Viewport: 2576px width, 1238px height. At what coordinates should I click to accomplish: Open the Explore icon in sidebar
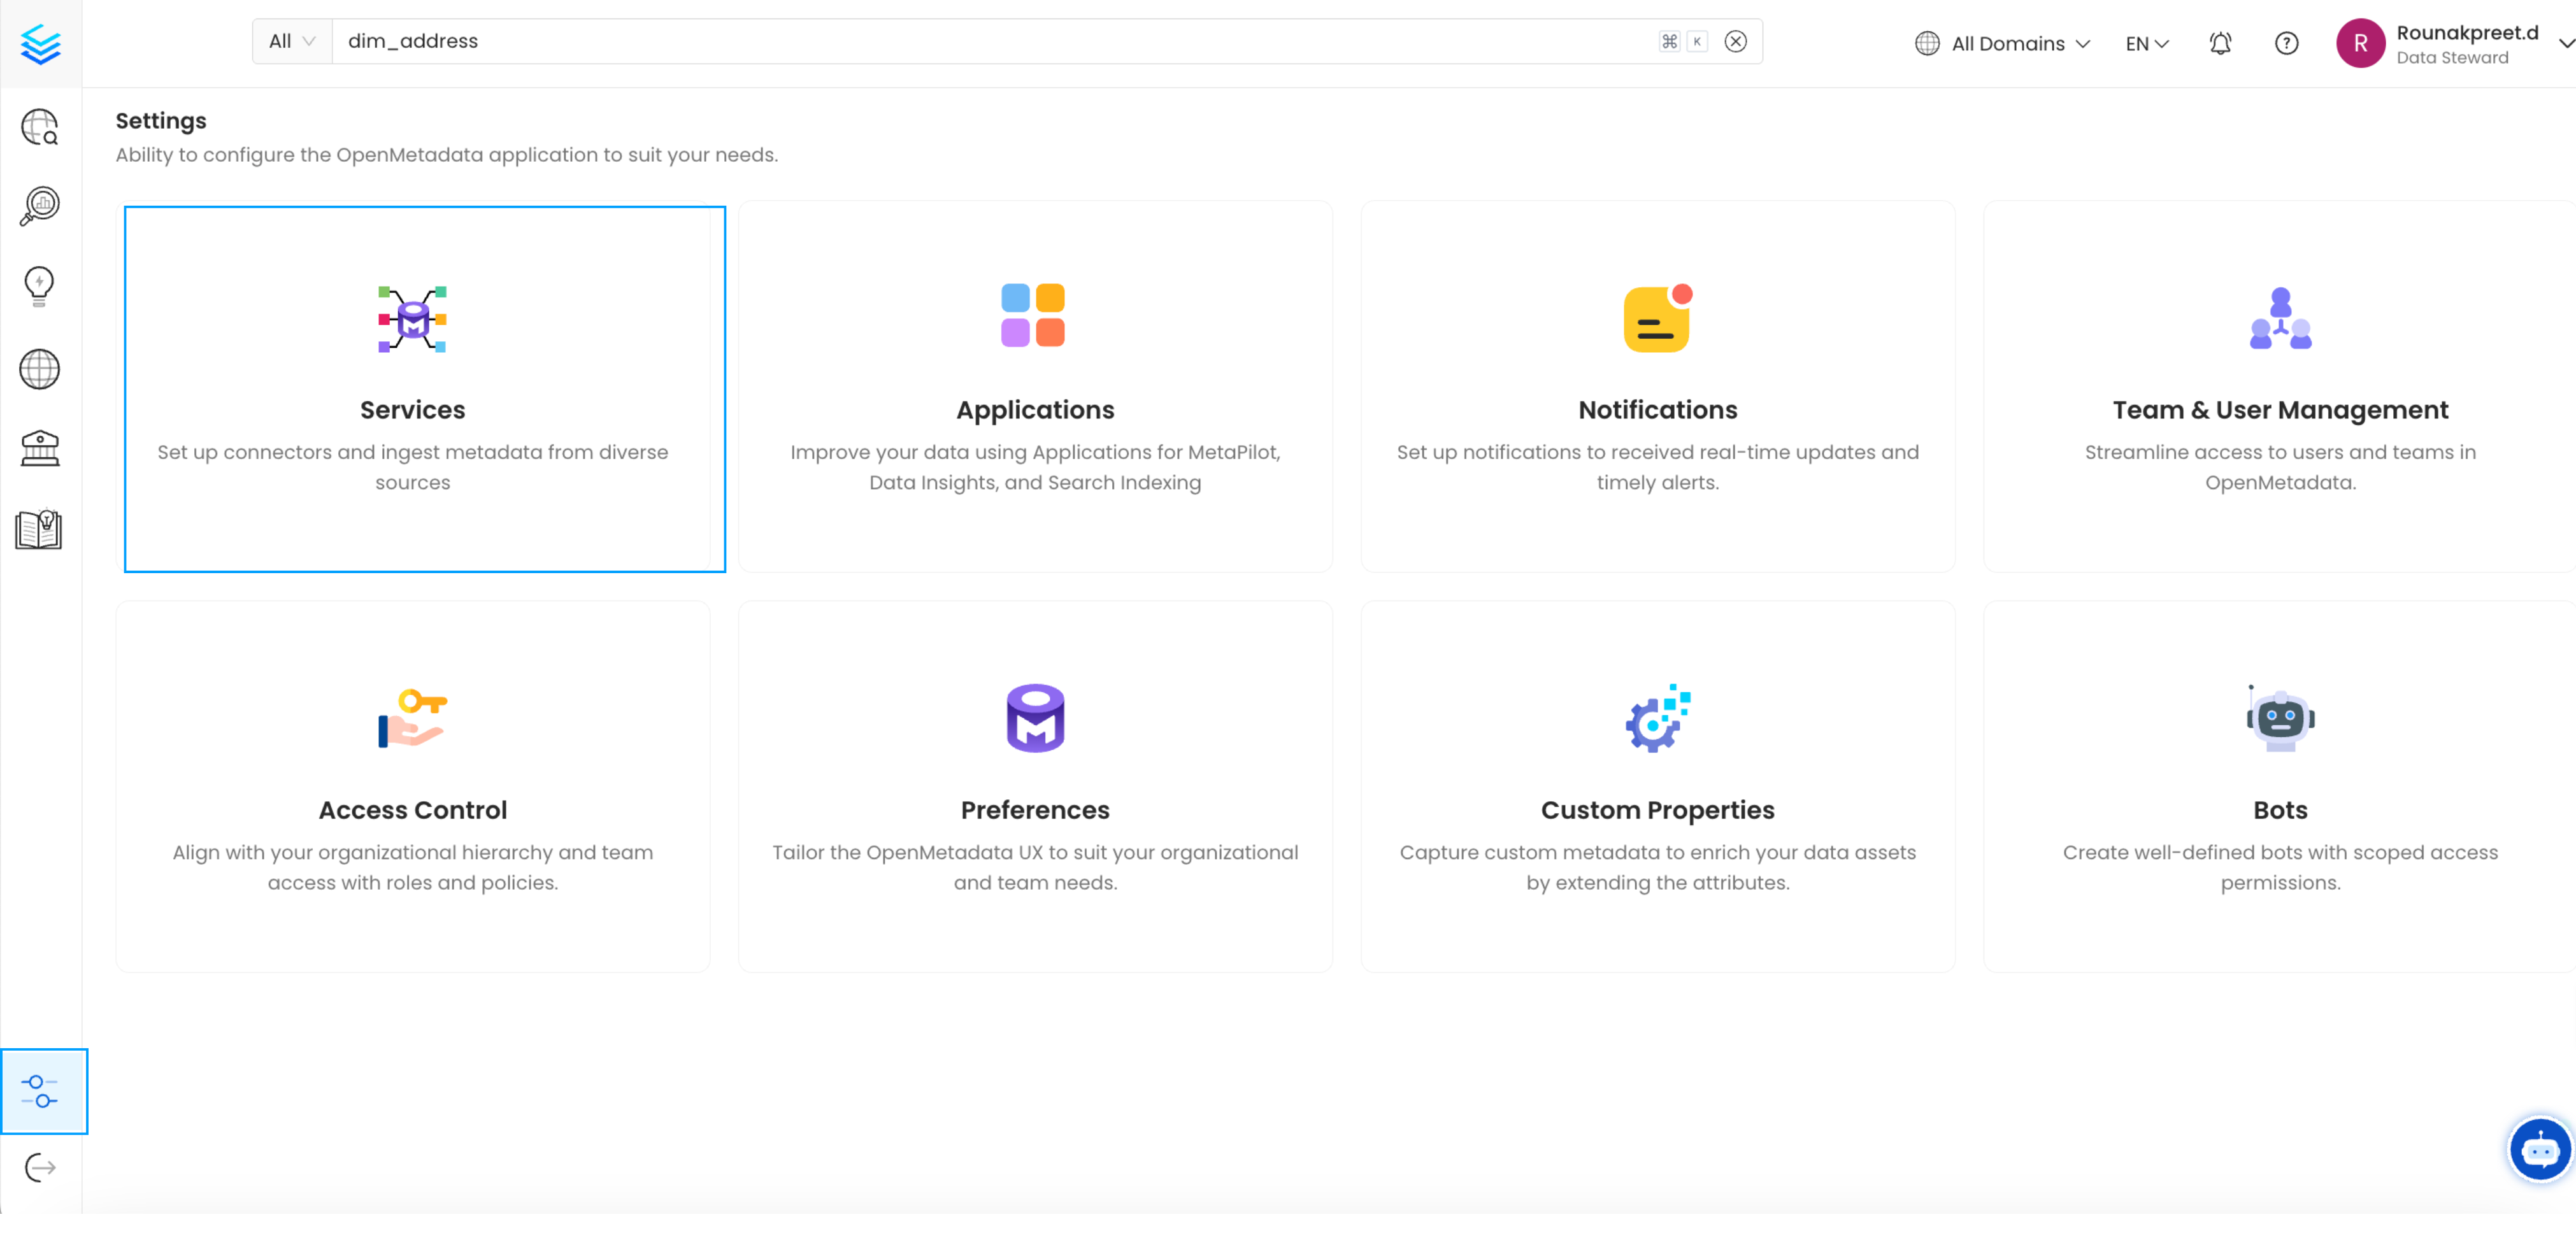(40, 127)
